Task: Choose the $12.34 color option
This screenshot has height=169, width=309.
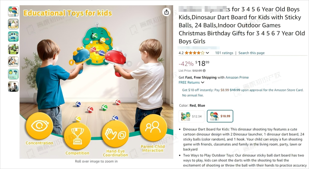Action: (x=191, y=116)
